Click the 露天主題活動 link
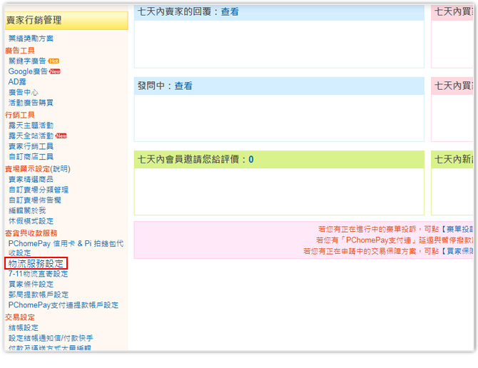Image resolution: width=478 pixels, height=368 pixels. [x=31, y=126]
